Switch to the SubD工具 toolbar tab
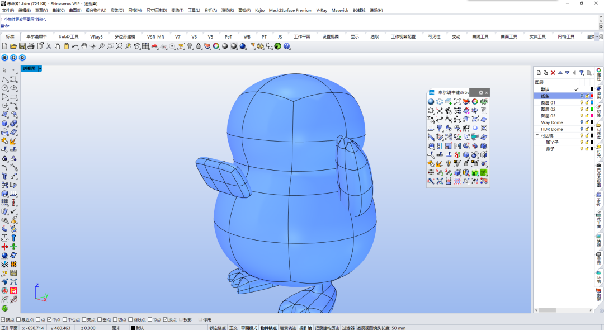604x330 pixels. tap(69, 36)
